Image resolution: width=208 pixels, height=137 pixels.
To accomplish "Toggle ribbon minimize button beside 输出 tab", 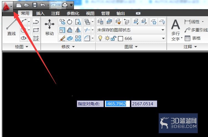I will [x=138, y=13].
